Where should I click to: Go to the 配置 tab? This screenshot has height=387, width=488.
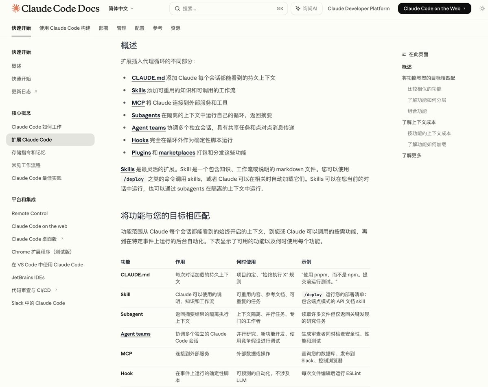tap(140, 28)
